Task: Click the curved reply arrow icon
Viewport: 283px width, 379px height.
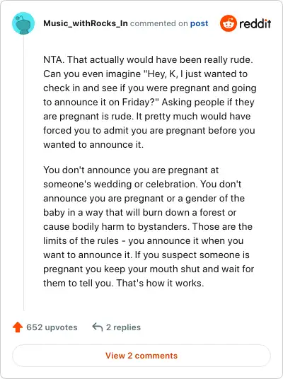Action: click(x=98, y=327)
